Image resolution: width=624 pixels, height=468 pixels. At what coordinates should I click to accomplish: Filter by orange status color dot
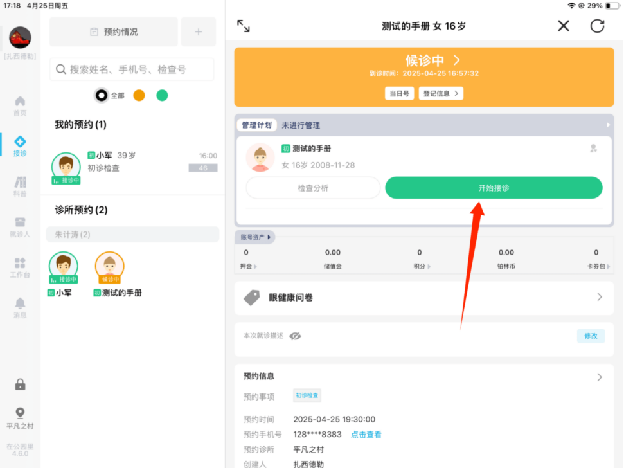tap(139, 95)
